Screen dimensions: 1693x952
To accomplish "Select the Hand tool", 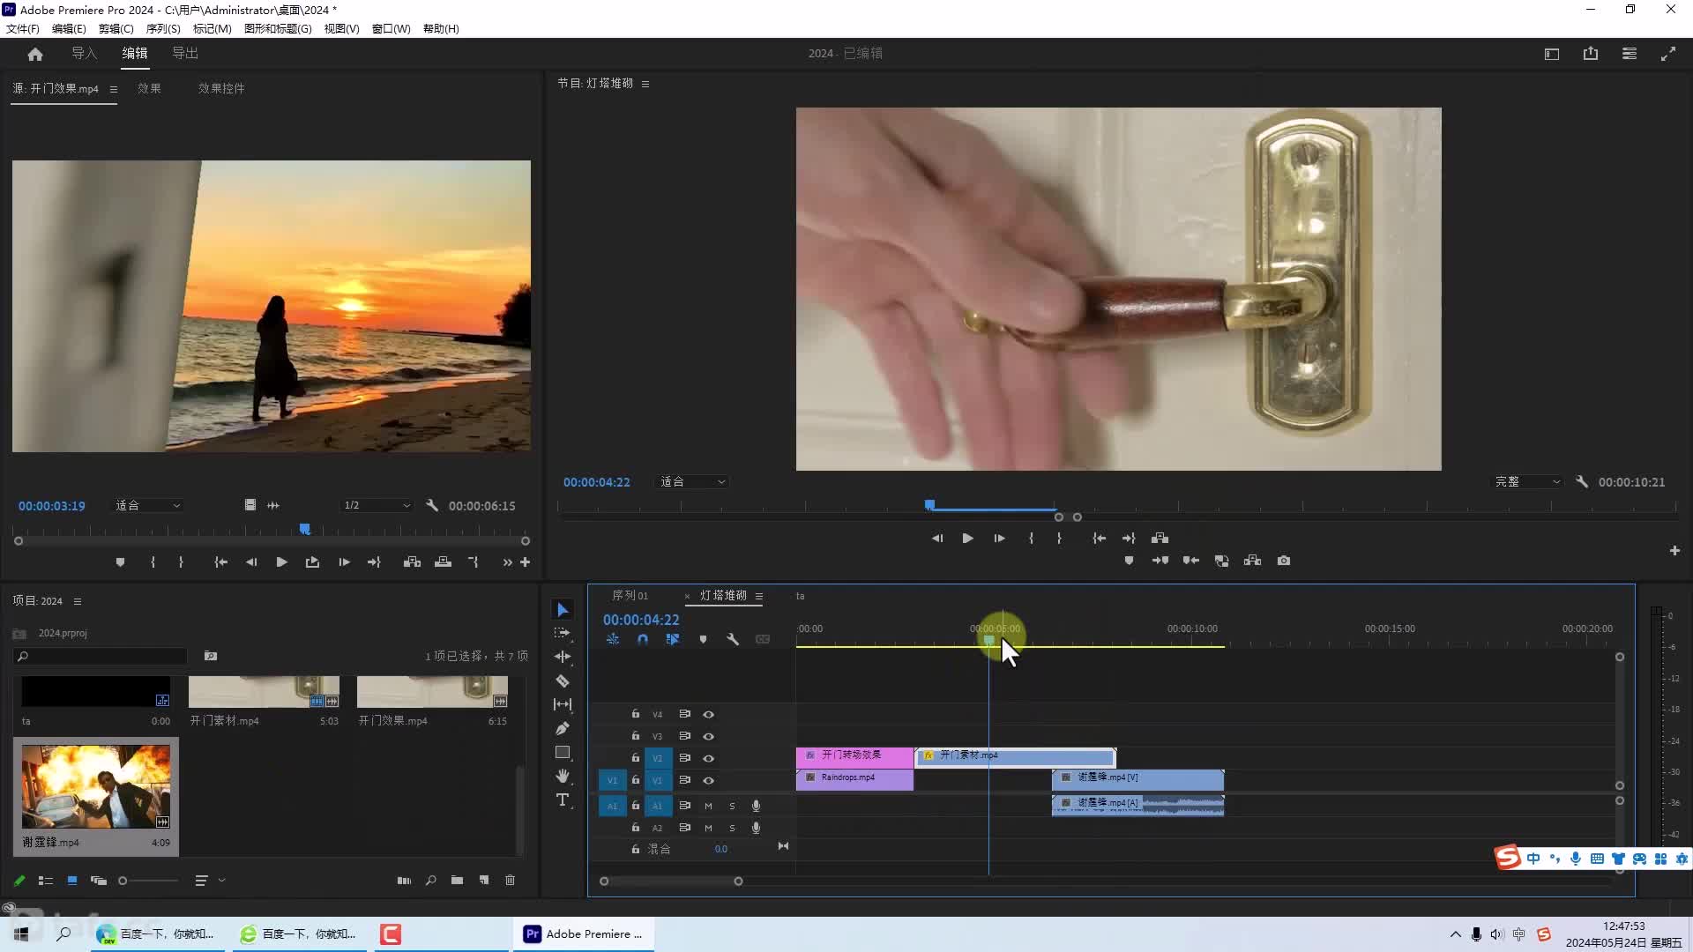I will [x=563, y=777].
